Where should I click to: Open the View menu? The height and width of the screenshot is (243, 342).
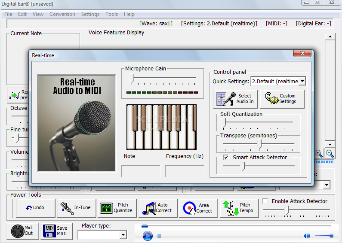click(x=38, y=14)
